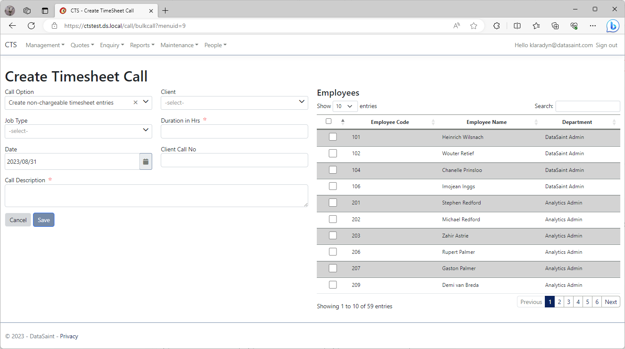Reload the page with the refresh icon
This screenshot has width=625, height=349.
pyautogui.click(x=31, y=26)
